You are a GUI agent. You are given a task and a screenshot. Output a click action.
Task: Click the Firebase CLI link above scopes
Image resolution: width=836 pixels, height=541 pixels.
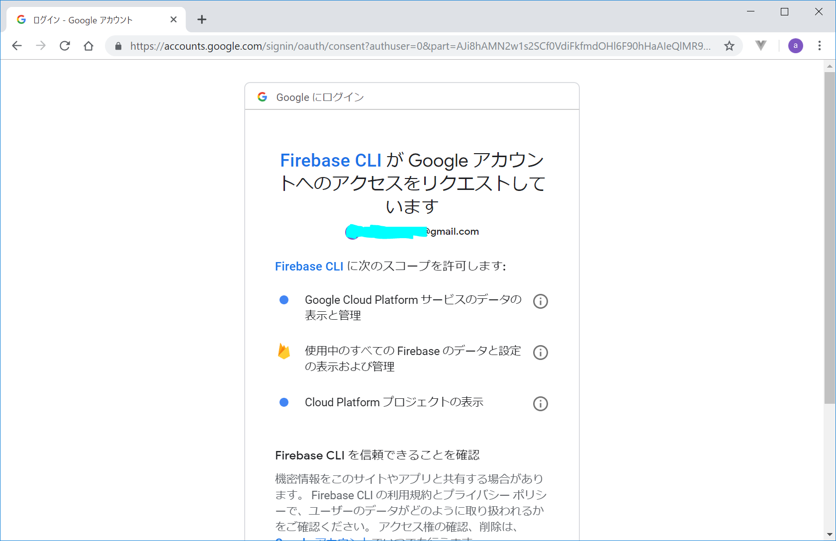[x=309, y=267]
